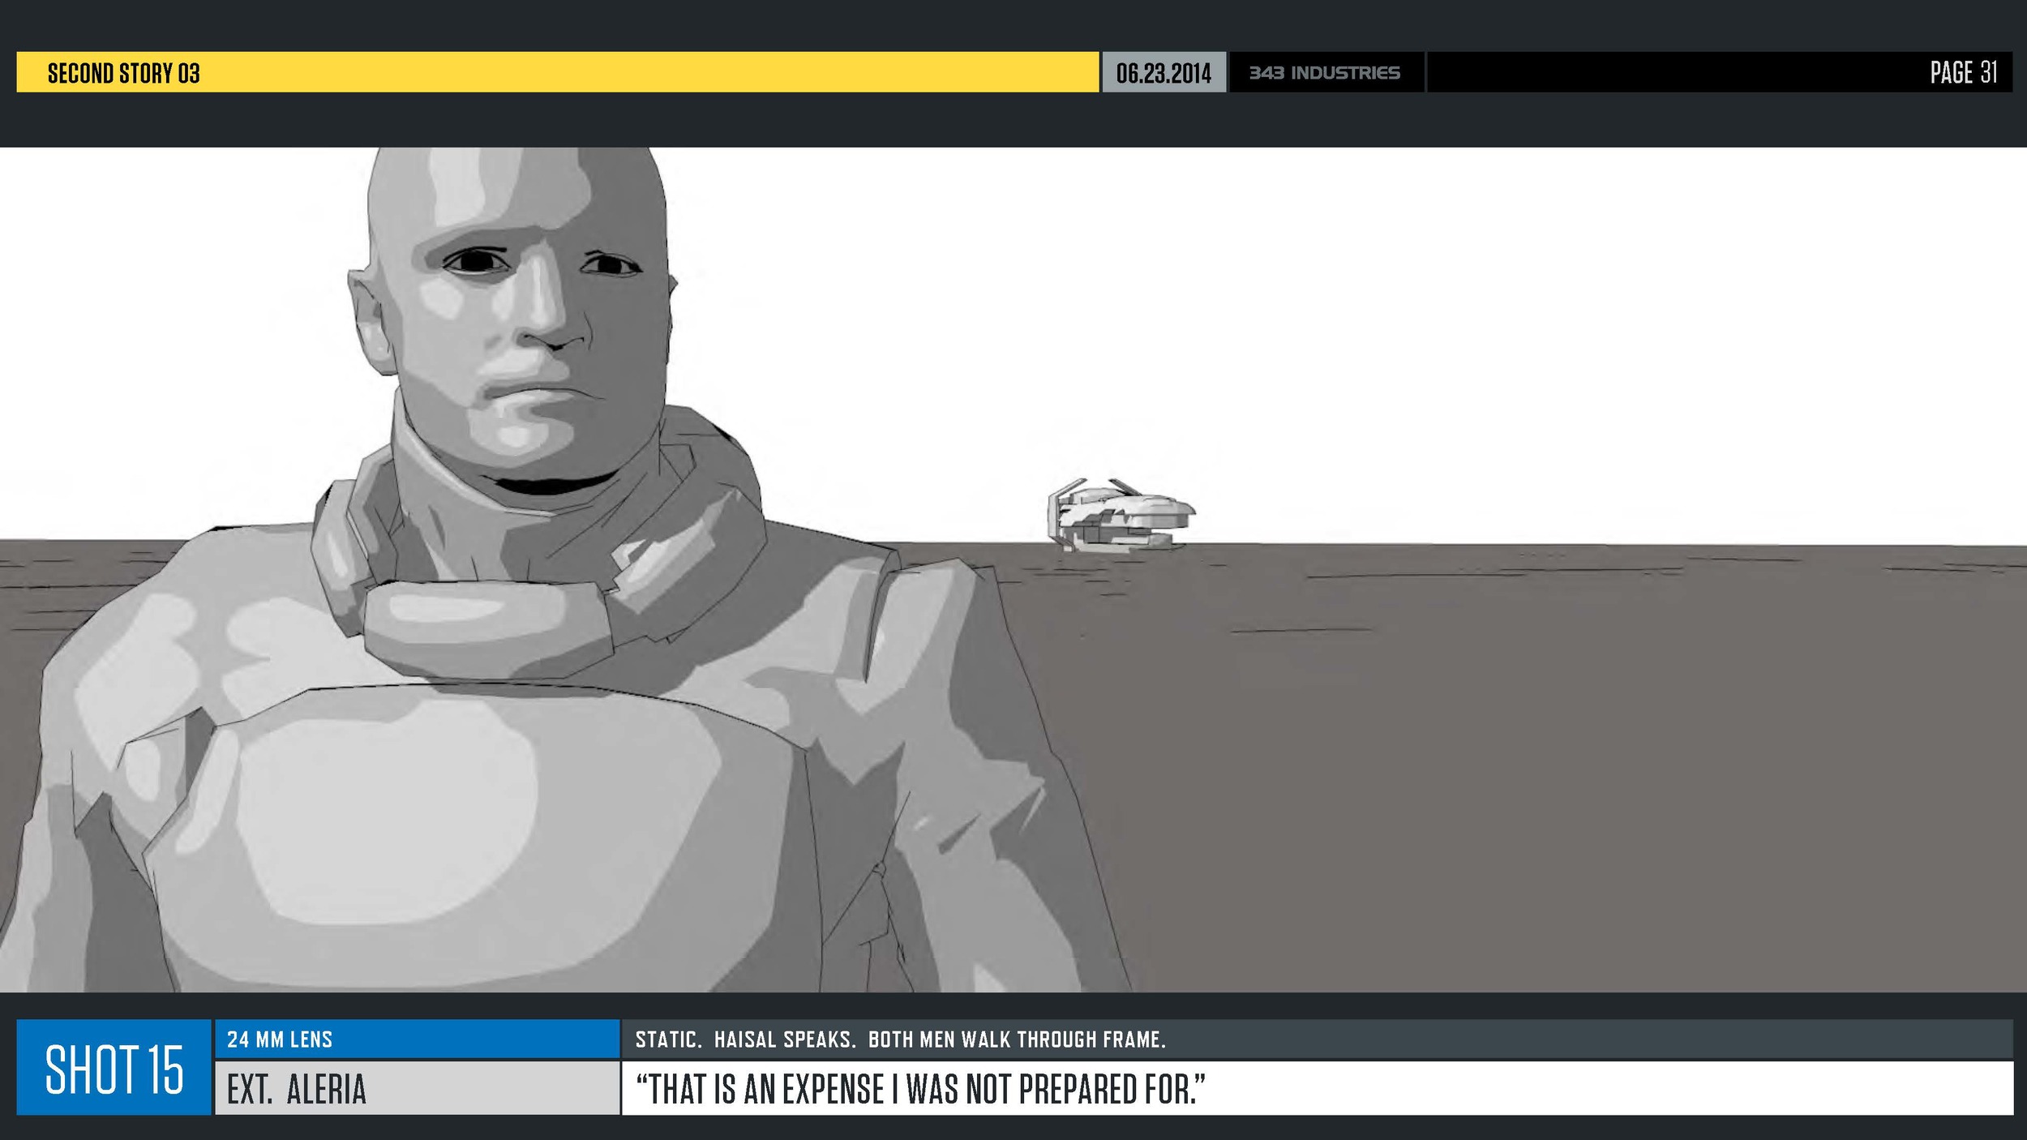The height and width of the screenshot is (1140, 2027).
Task: Click the 'SHOT 15' blue box
Action: pyautogui.click(x=114, y=1067)
